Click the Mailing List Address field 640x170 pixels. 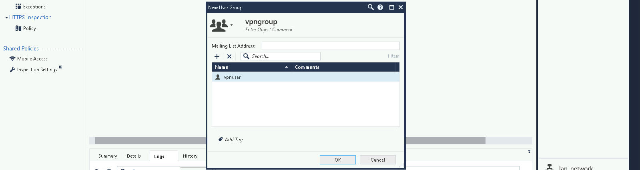point(330,46)
